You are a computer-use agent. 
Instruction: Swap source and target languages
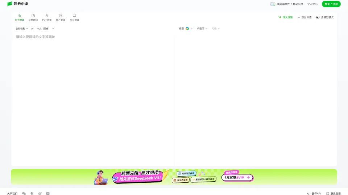32,29
